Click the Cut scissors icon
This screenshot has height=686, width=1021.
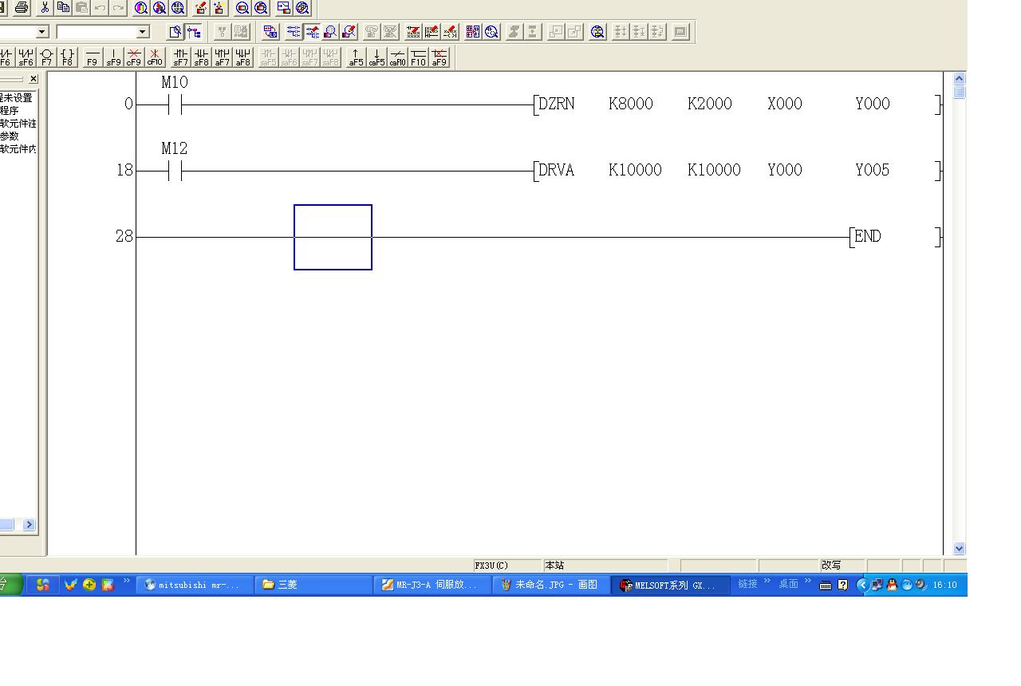tap(45, 8)
